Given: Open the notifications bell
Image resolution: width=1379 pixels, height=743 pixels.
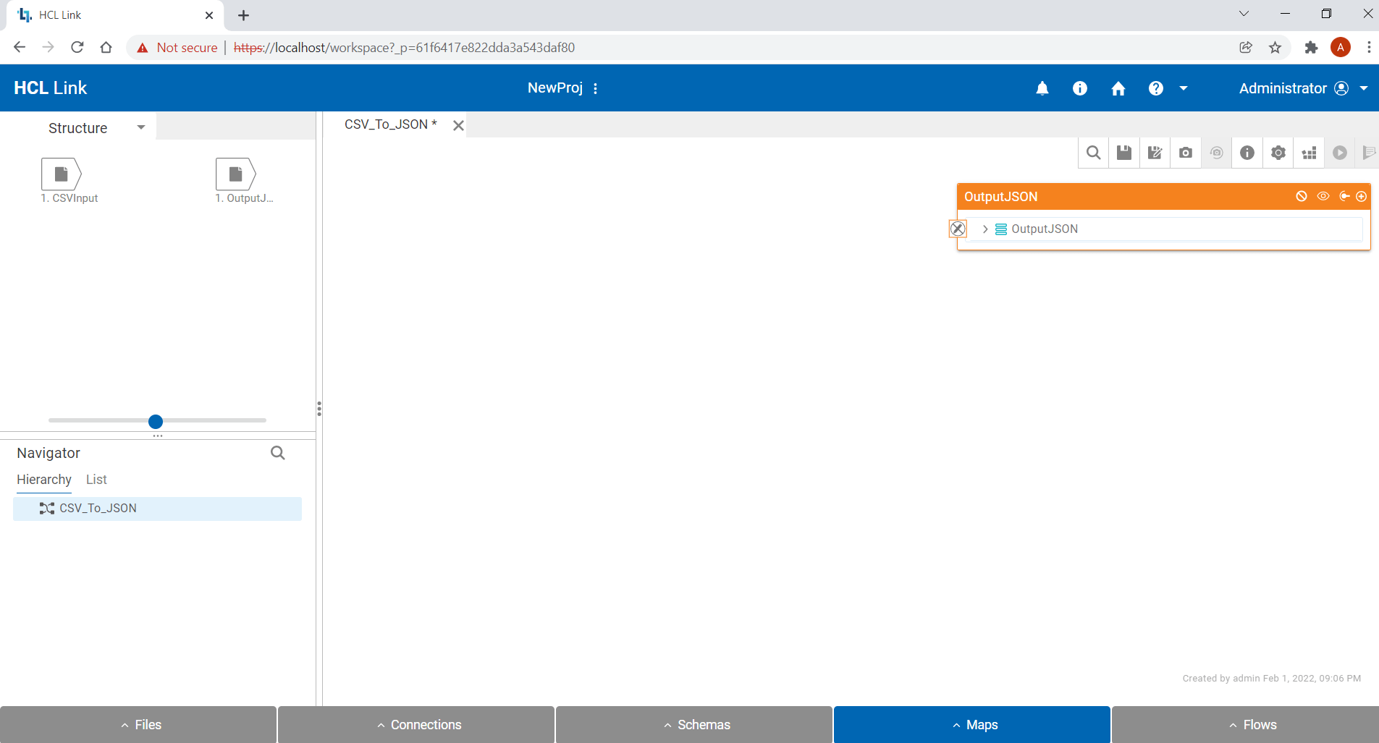Looking at the screenshot, I should pos(1042,88).
